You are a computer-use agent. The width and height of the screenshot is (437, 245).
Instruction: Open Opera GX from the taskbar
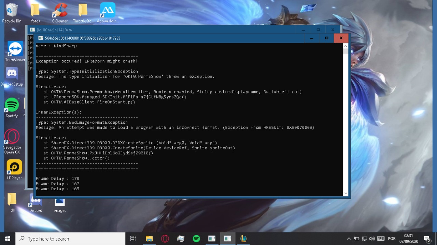[x=165, y=239]
